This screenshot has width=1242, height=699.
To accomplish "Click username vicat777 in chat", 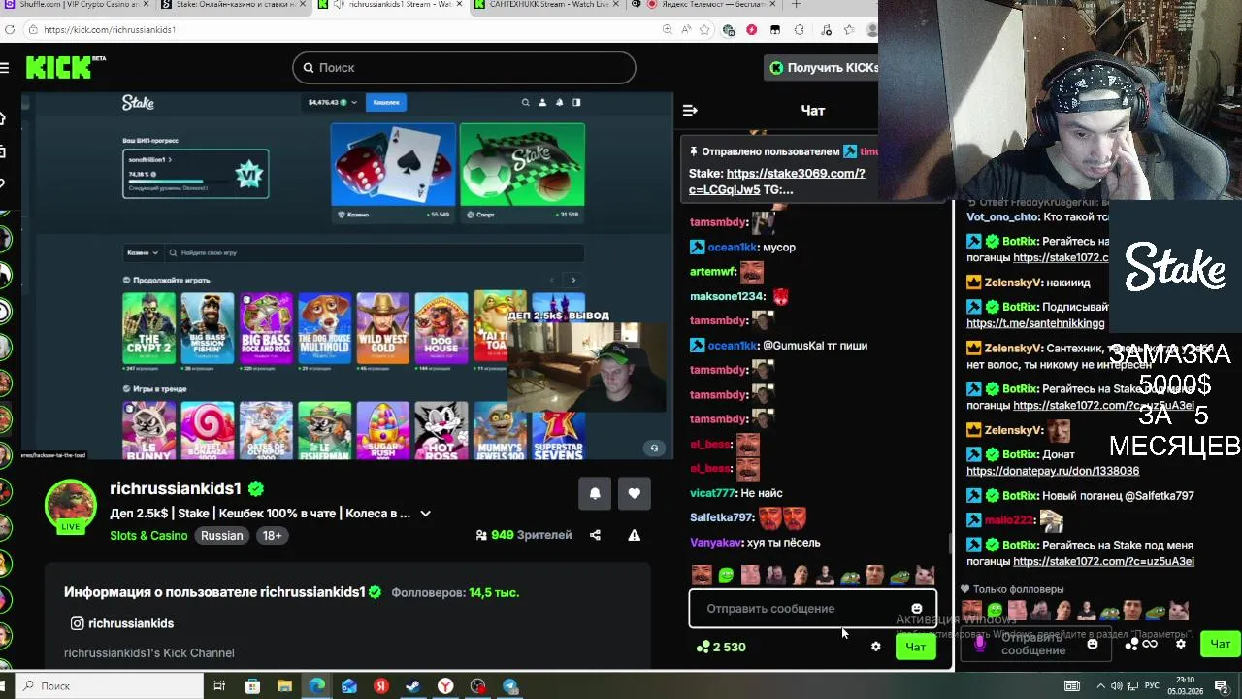I will [712, 493].
